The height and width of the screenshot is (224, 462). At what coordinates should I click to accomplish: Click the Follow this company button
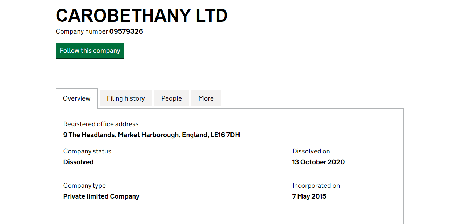coord(90,51)
